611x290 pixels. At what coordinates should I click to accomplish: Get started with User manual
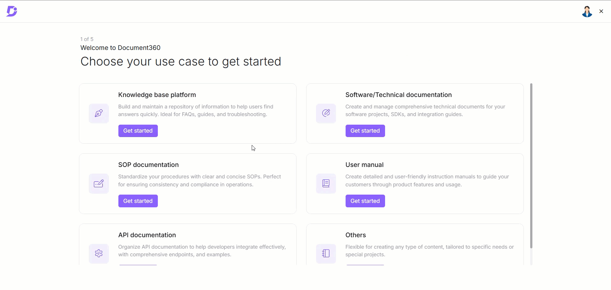365,201
